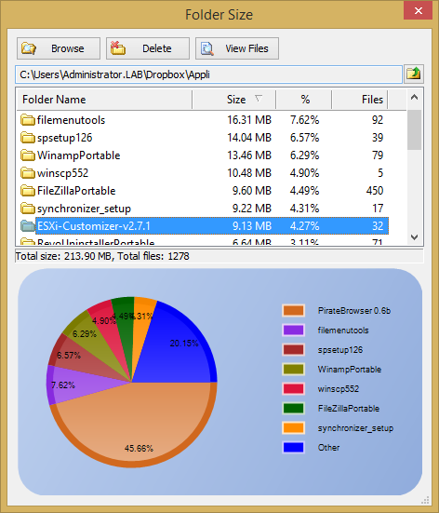Select the spsetup126 row name
The width and height of the screenshot is (439, 513).
pos(65,138)
